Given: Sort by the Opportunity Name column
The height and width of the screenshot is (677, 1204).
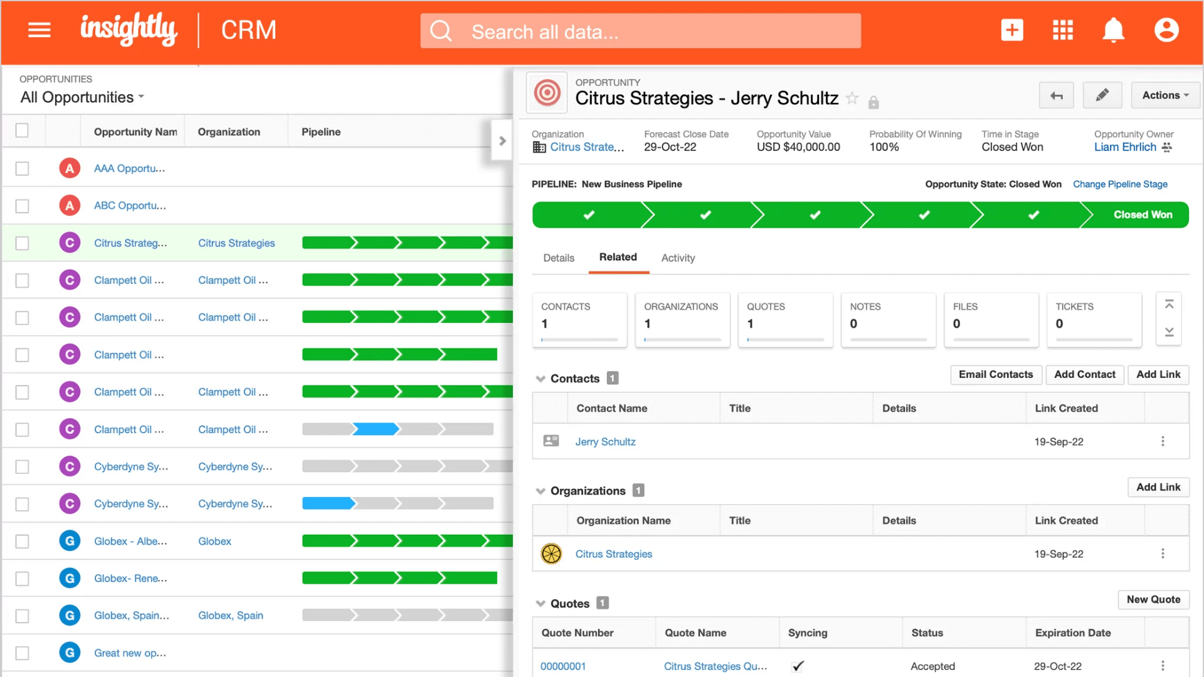Looking at the screenshot, I should pyautogui.click(x=135, y=132).
